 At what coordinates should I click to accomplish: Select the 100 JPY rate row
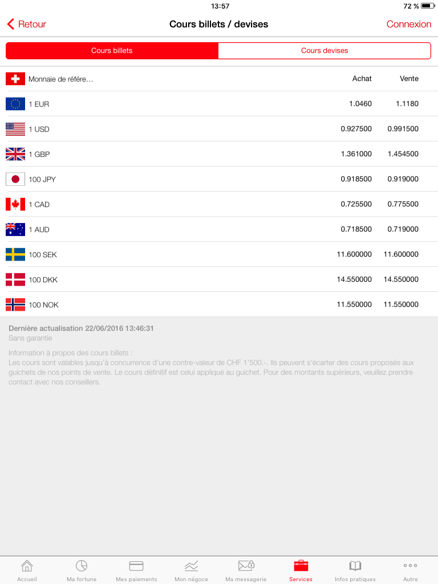[219, 179]
